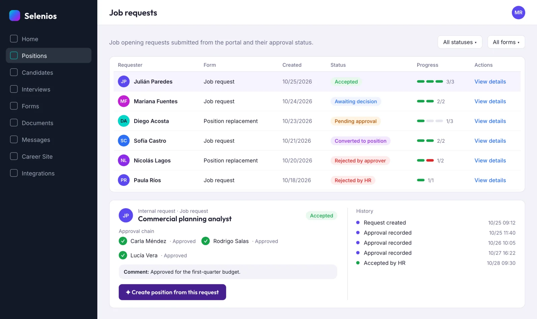Click the Messages sidebar icon
537x319 pixels.
[14, 139]
